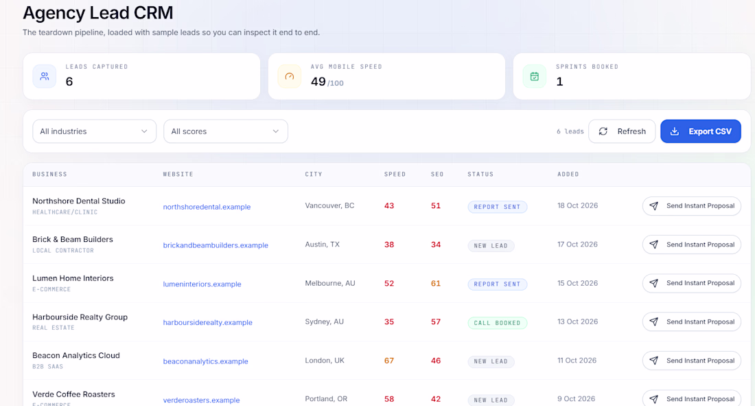Send Instant Proposal to Brick & Beam Builders

[691, 245]
